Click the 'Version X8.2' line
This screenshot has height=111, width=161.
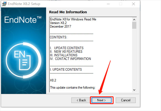tap(58, 23)
